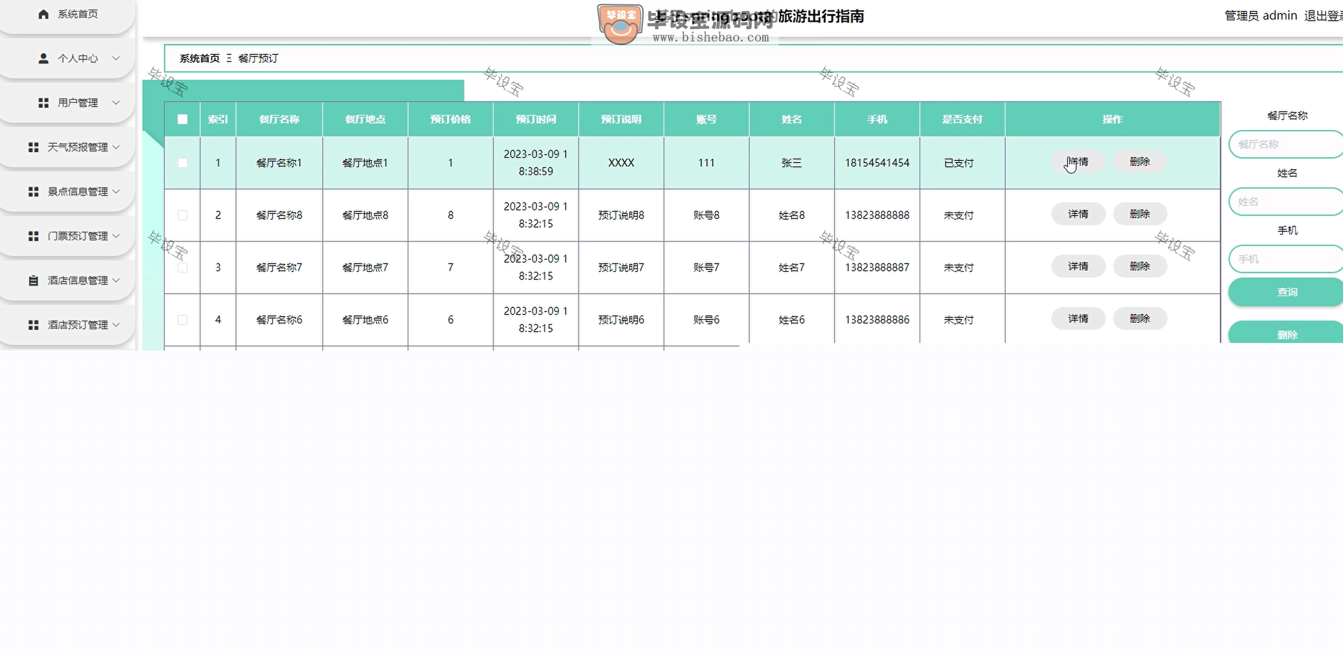The height and width of the screenshot is (655, 1343).
Task: Check the checkbox for row 2 餐厅名称8
Action: pos(182,215)
